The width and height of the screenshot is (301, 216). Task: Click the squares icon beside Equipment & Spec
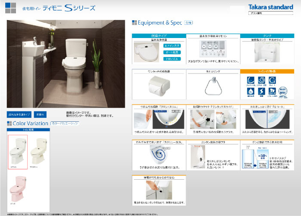(x=134, y=22)
